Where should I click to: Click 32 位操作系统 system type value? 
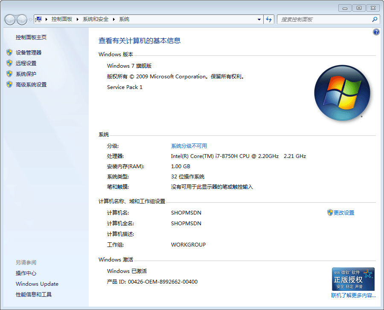[188, 177]
